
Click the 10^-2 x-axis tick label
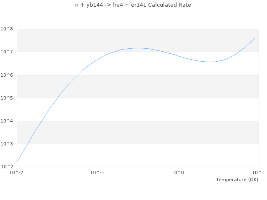[x=17, y=172]
